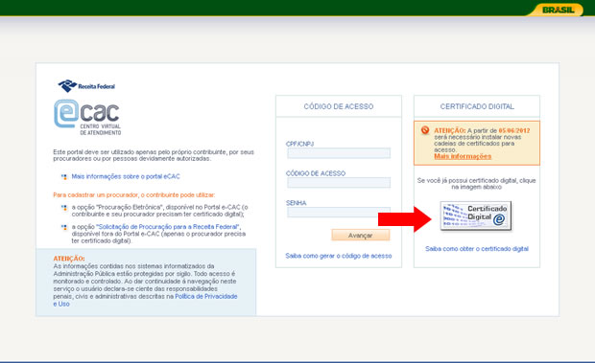Open 'Solicitação de Procuração para a Receita Federal' link
The height and width of the screenshot is (363, 595).
click(x=169, y=227)
